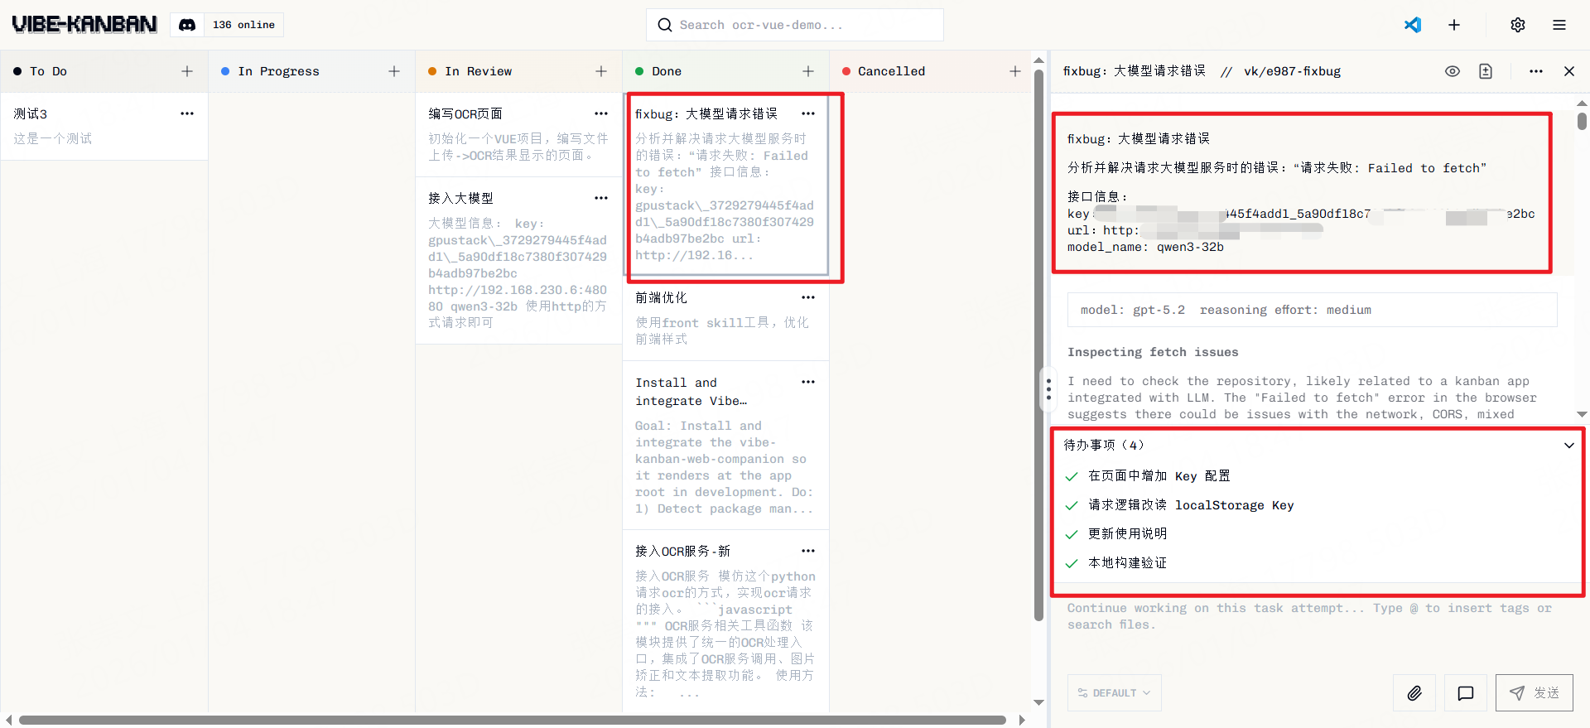
Task: Add task to Cancelled column
Action: pyautogui.click(x=1015, y=71)
